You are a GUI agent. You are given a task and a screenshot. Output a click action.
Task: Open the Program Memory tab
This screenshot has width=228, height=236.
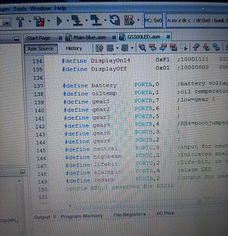pyautogui.click(x=81, y=216)
